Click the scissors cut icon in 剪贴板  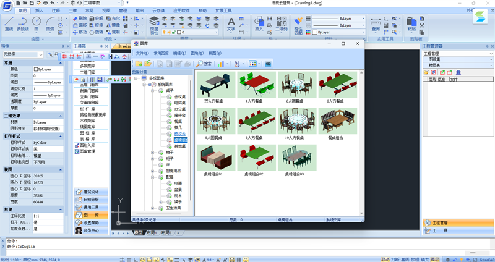(422, 25)
